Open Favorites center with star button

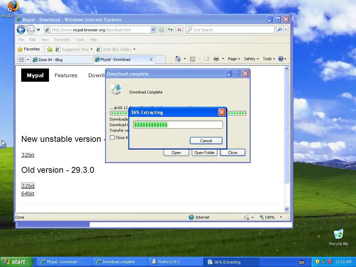29,49
